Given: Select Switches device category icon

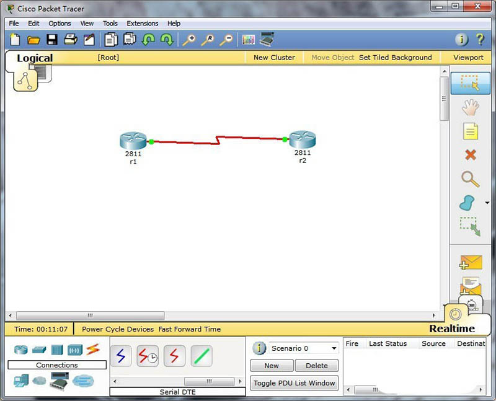Looking at the screenshot, I should click(x=39, y=350).
